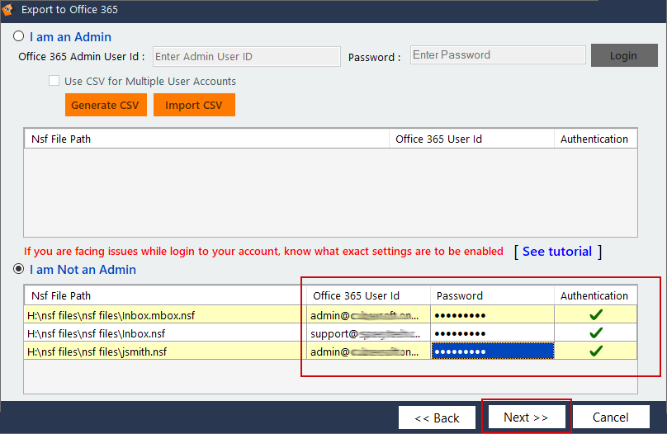667x434 pixels.
Task: Click the Login button
Action: [x=624, y=55]
